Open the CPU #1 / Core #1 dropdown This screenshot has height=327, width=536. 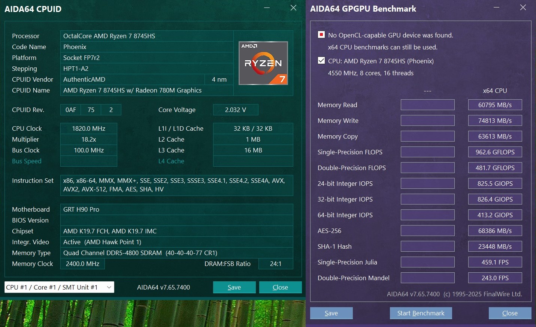[x=59, y=287]
